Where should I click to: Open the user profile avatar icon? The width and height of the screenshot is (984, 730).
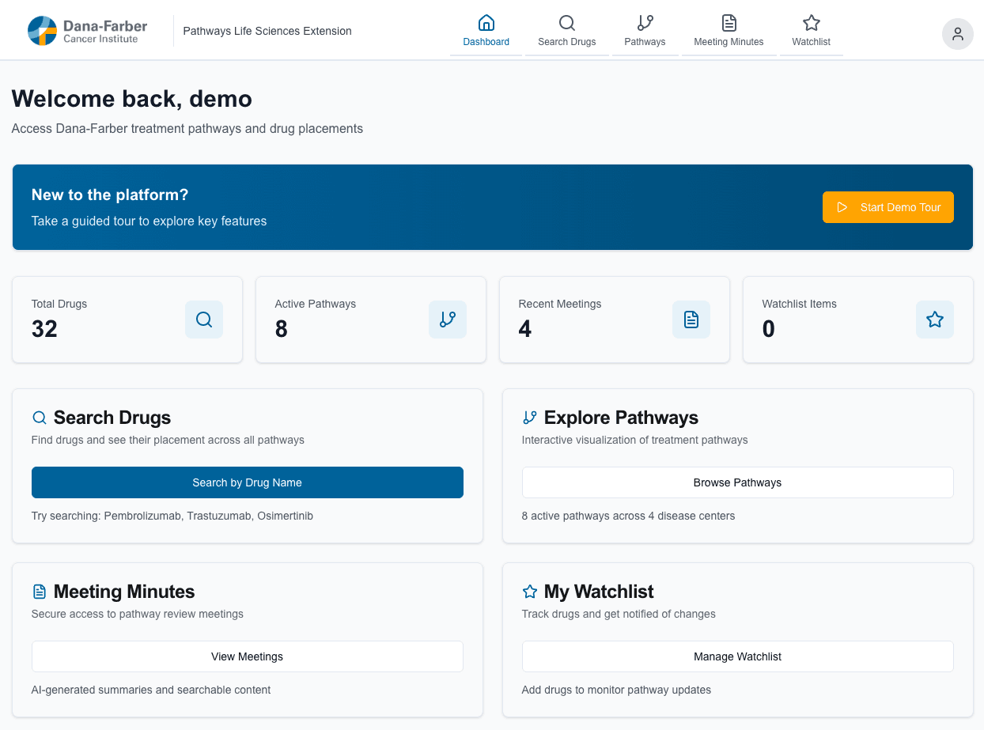tap(958, 34)
